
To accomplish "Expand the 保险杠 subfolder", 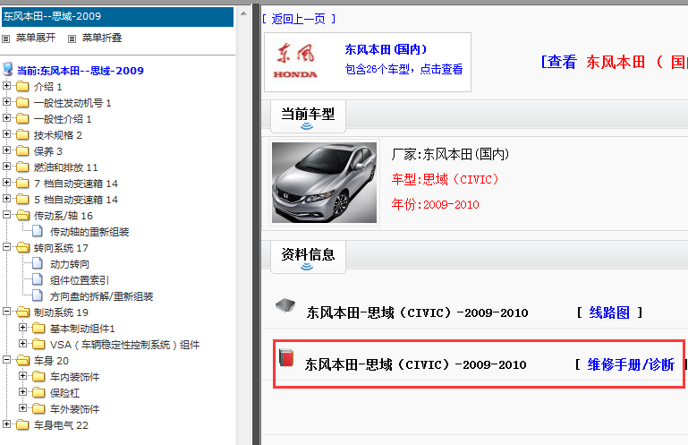I will click(23, 392).
